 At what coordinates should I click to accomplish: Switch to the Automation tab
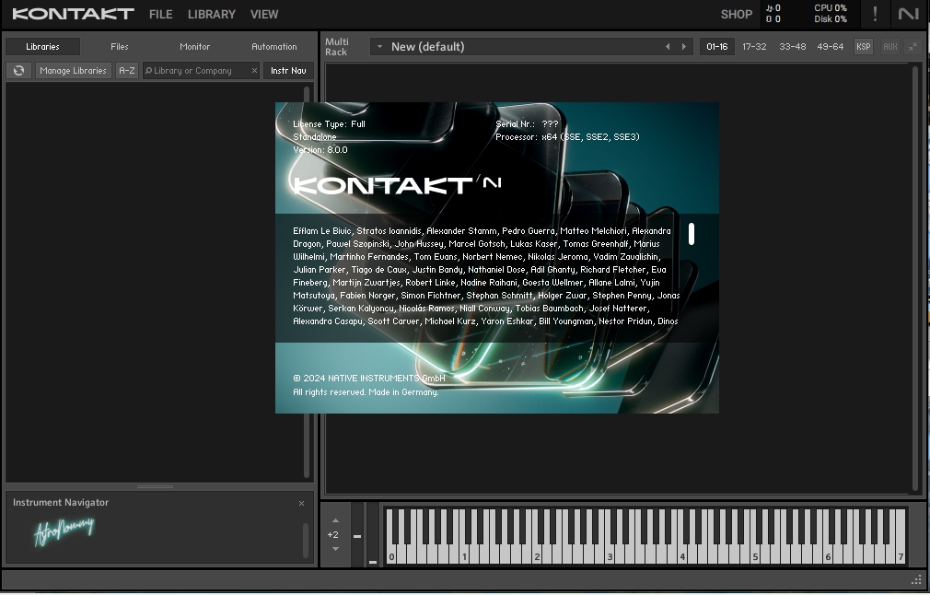pos(274,47)
